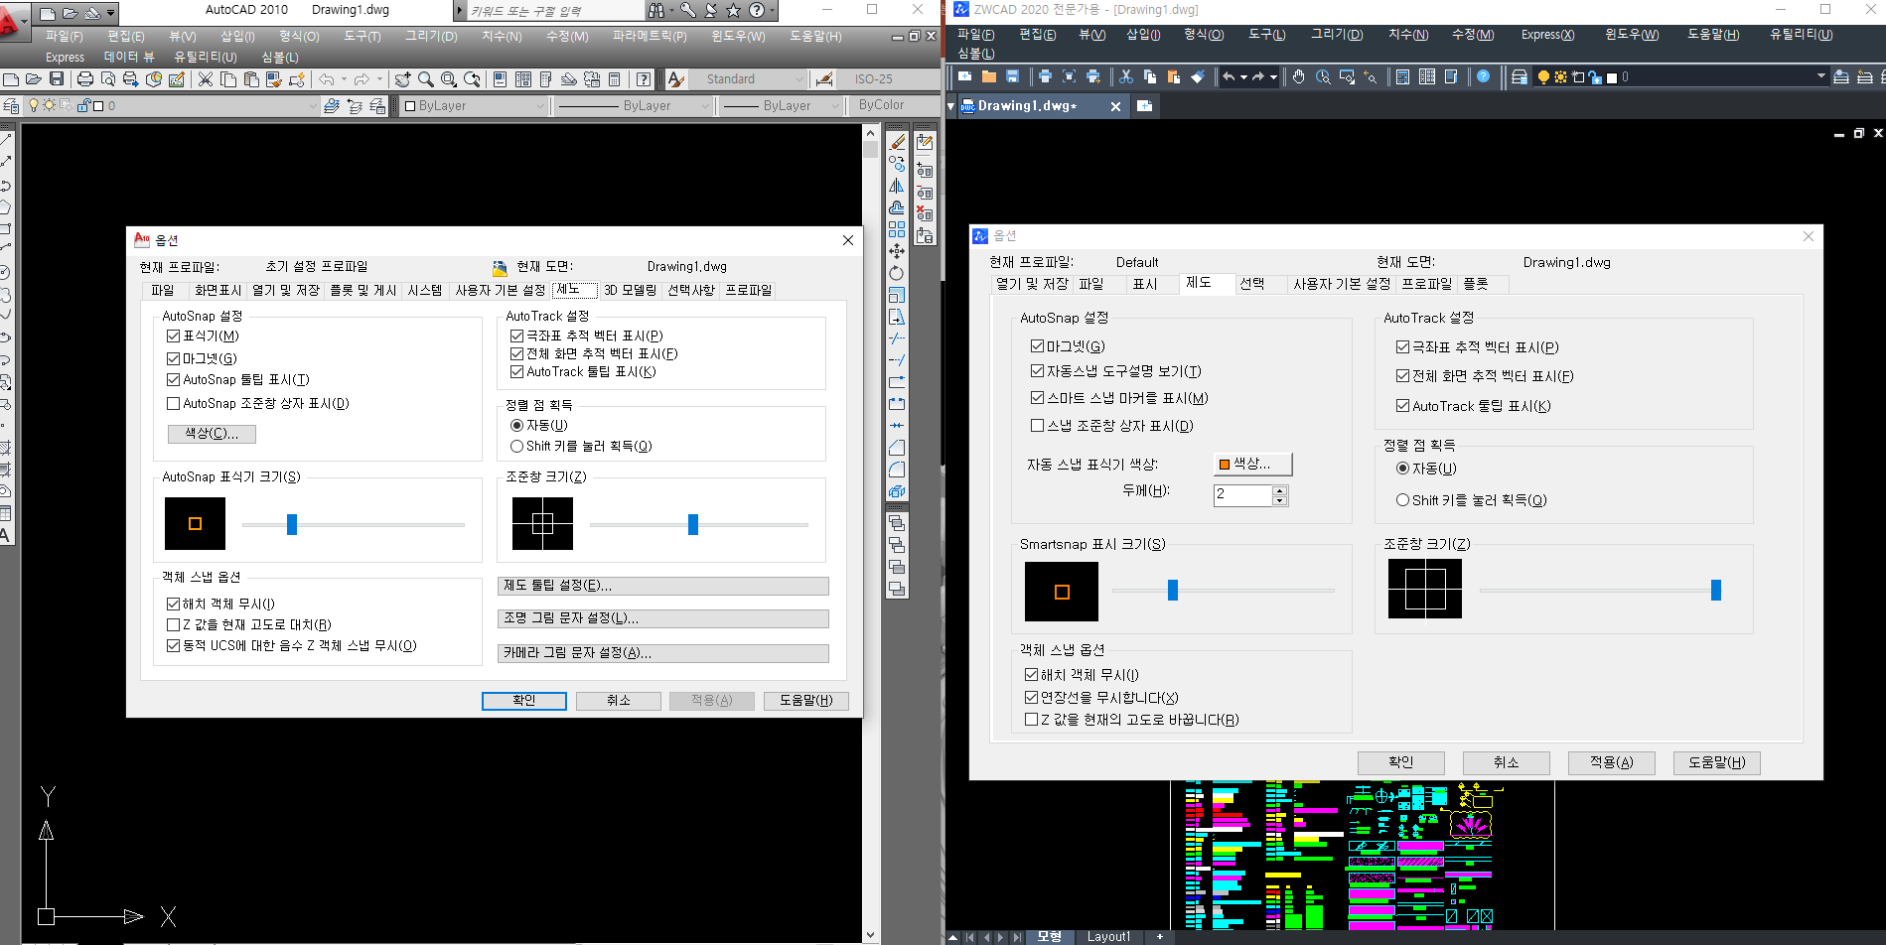The width and height of the screenshot is (1886, 945).
Task: Click 제도 툴팁 설정(E)... button
Action: pyautogui.click(x=662, y=586)
